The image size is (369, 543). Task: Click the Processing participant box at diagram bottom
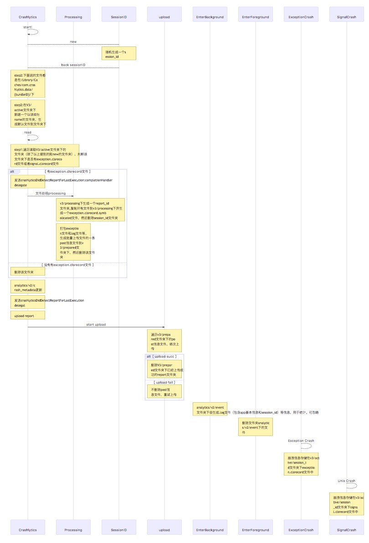[73, 527]
